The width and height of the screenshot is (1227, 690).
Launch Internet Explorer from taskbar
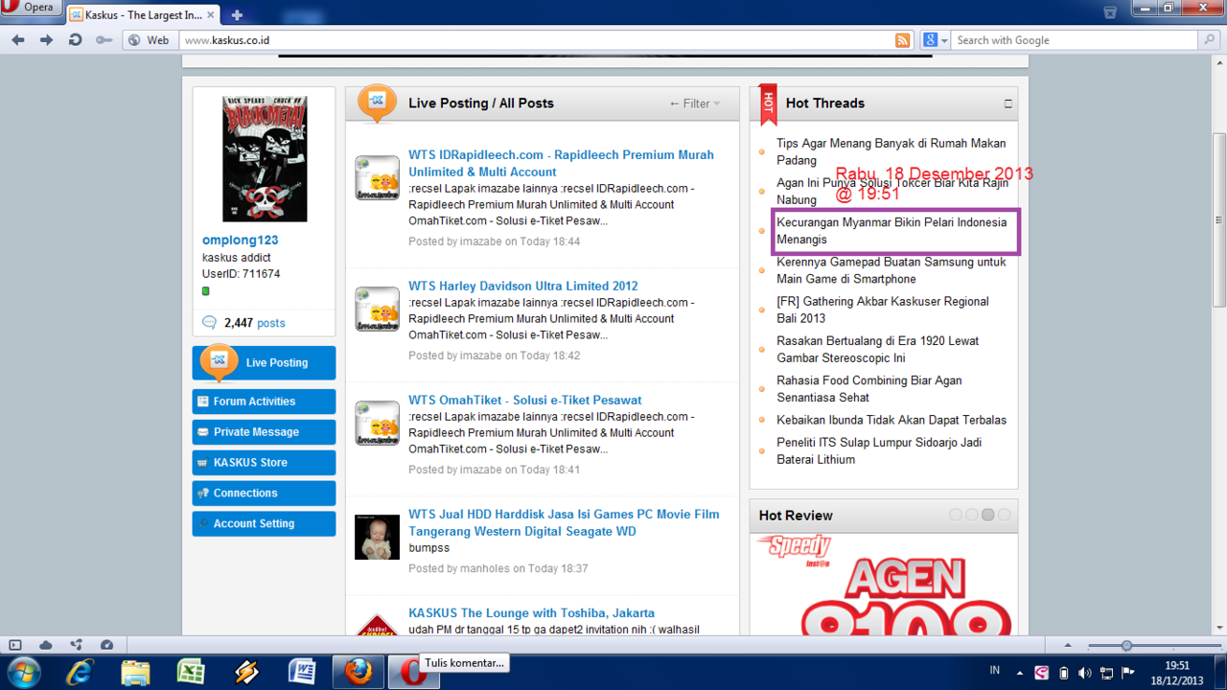tap(80, 672)
